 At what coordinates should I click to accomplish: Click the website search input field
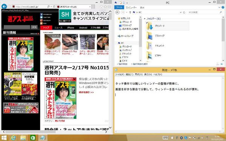[x=17, y=27]
